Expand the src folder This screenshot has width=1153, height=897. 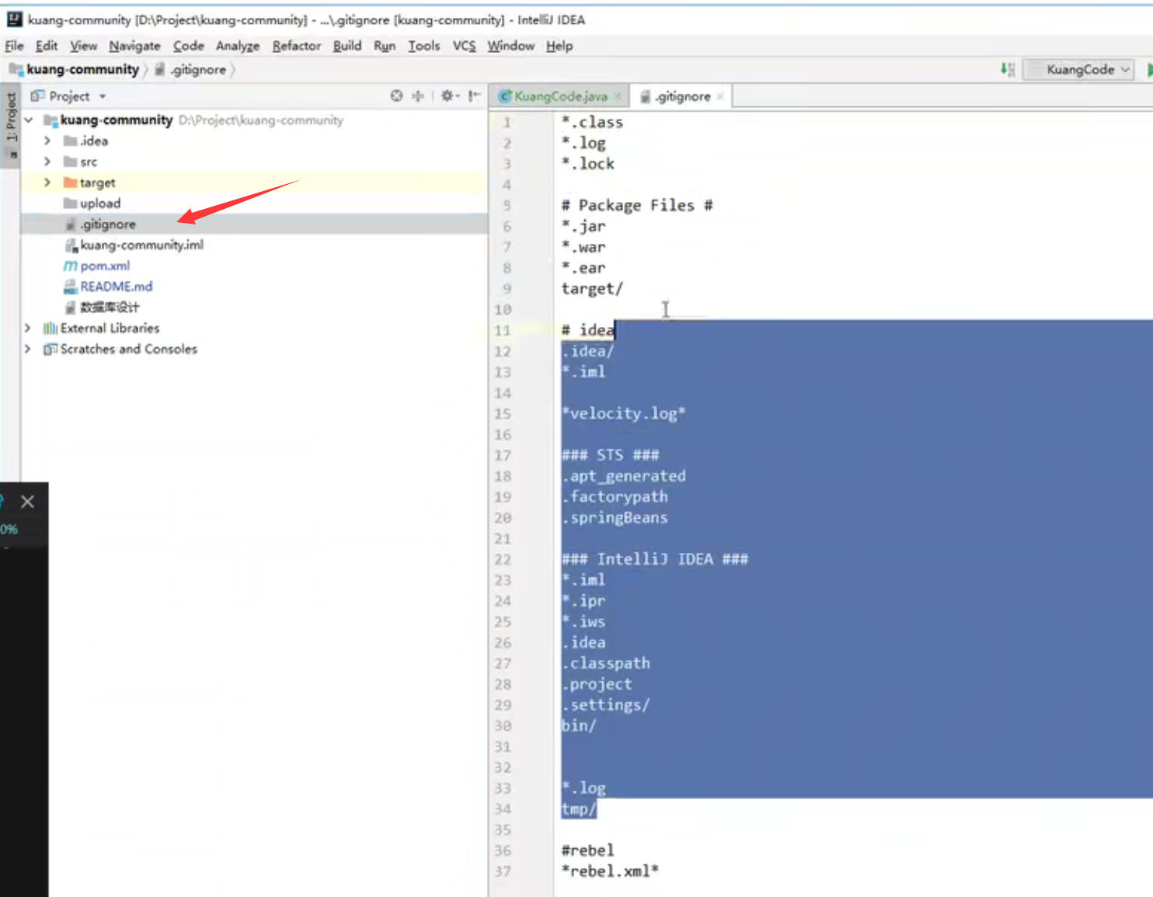click(47, 162)
